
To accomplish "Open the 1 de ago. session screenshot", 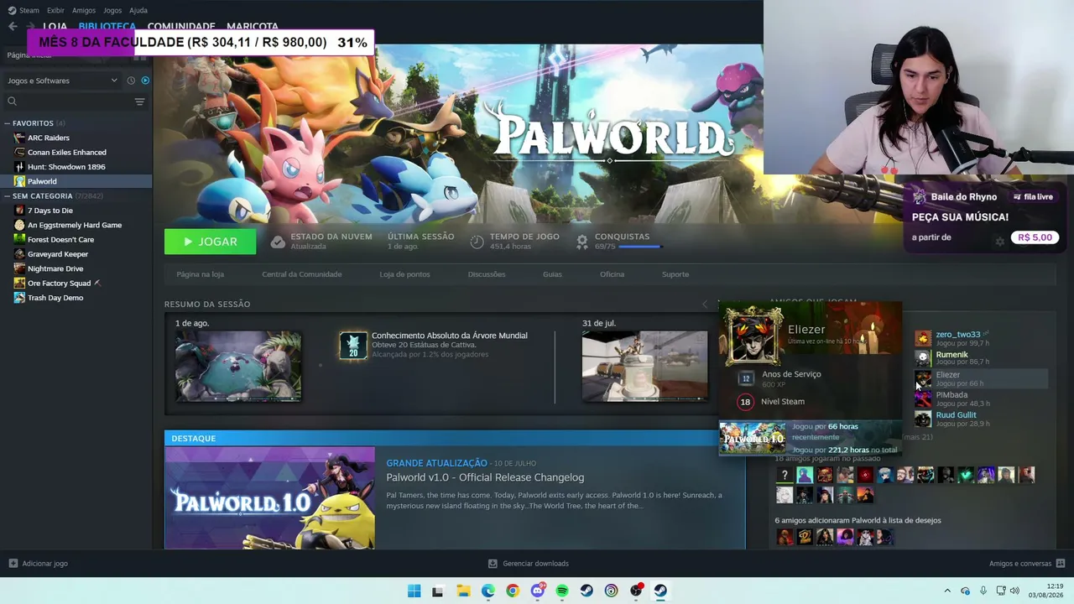I will tap(238, 366).
